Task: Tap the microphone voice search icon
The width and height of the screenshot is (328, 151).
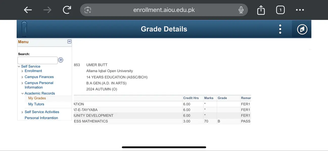Action: tap(241, 10)
